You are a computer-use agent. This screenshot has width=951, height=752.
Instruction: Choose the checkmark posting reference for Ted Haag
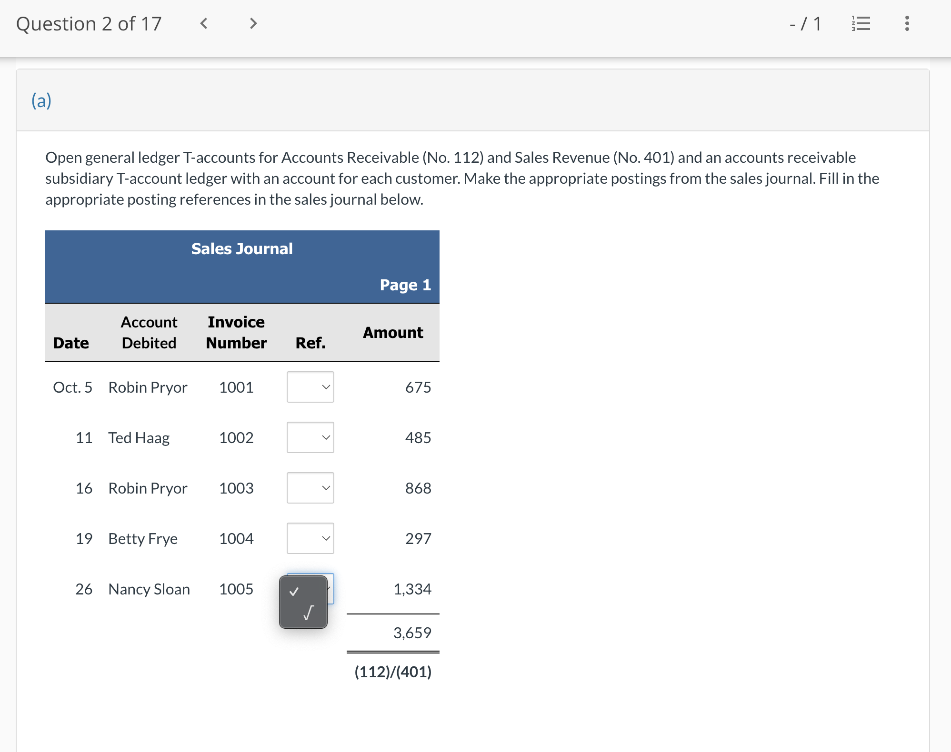point(310,437)
